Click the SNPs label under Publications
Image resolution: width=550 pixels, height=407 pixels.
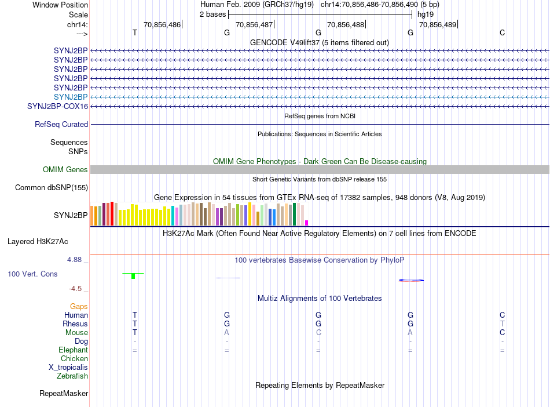pos(78,152)
